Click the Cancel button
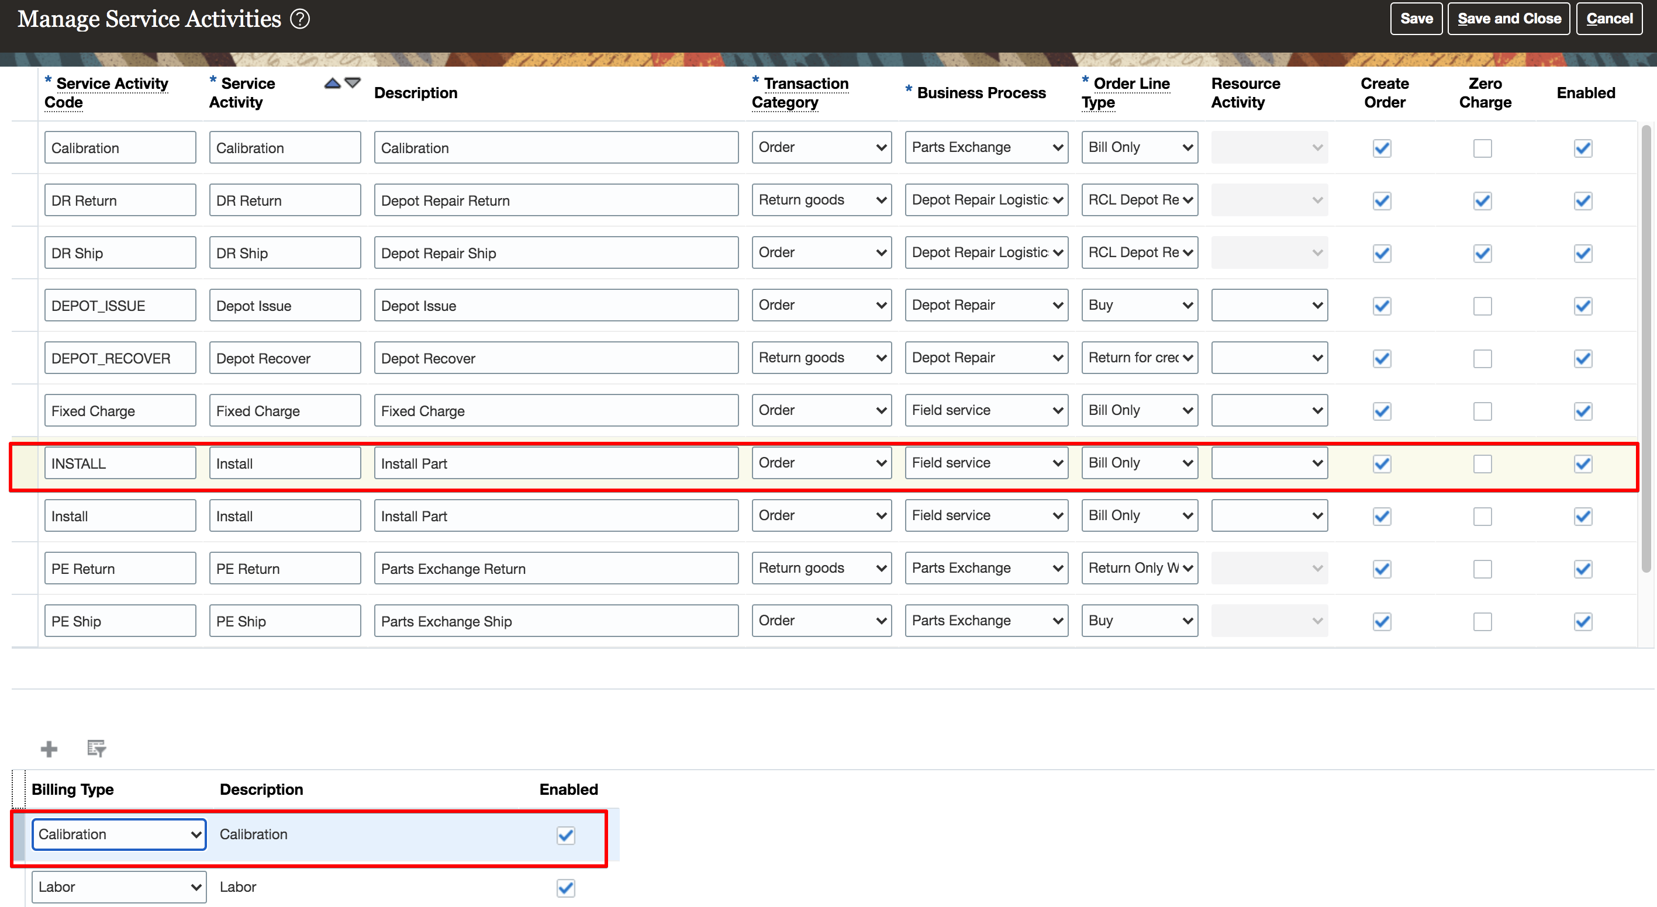Viewport: 1657px width, 907px height. [1608, 19]
